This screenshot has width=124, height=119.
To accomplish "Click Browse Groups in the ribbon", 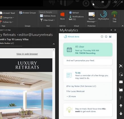I will (x=27, y=13).
